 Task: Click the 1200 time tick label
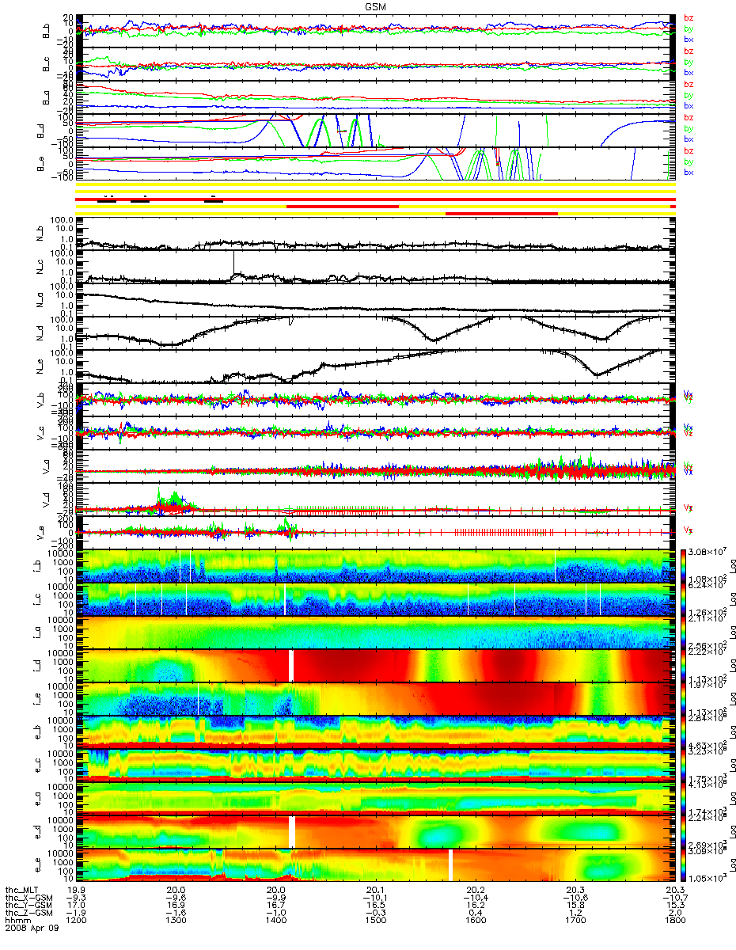coord(78,921)
